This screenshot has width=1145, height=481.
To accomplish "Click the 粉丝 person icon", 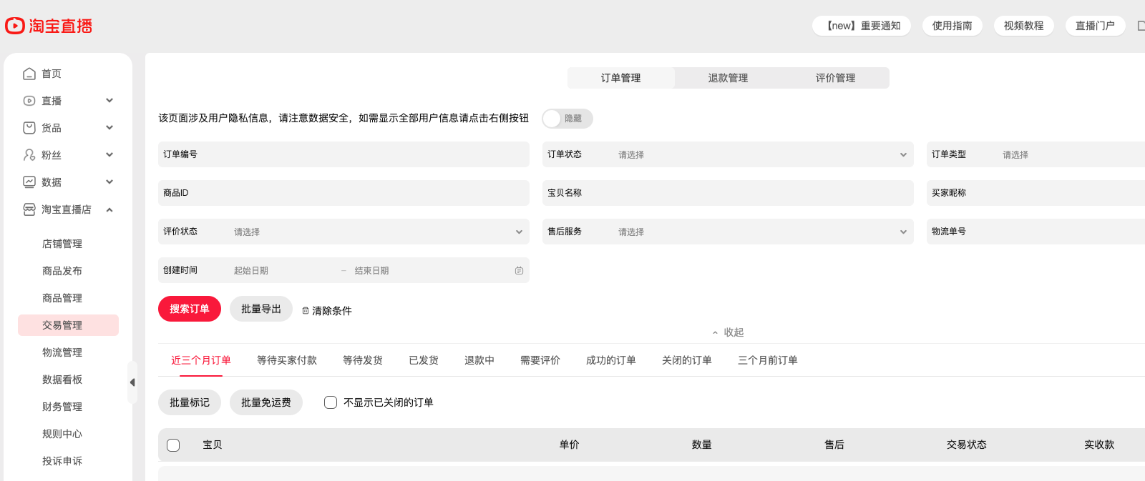I will [x=29, y=155].
